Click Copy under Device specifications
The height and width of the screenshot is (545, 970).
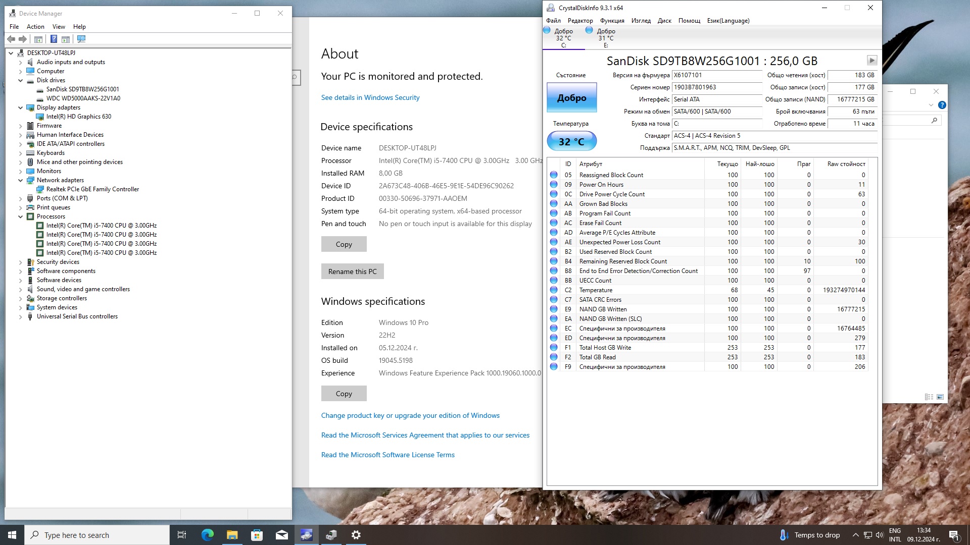tap(344, 244)
